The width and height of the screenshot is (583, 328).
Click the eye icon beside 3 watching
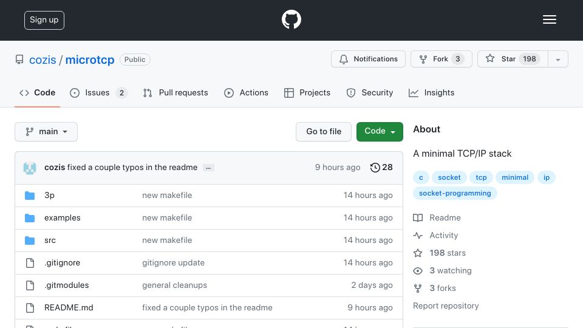tap(418, 271)
